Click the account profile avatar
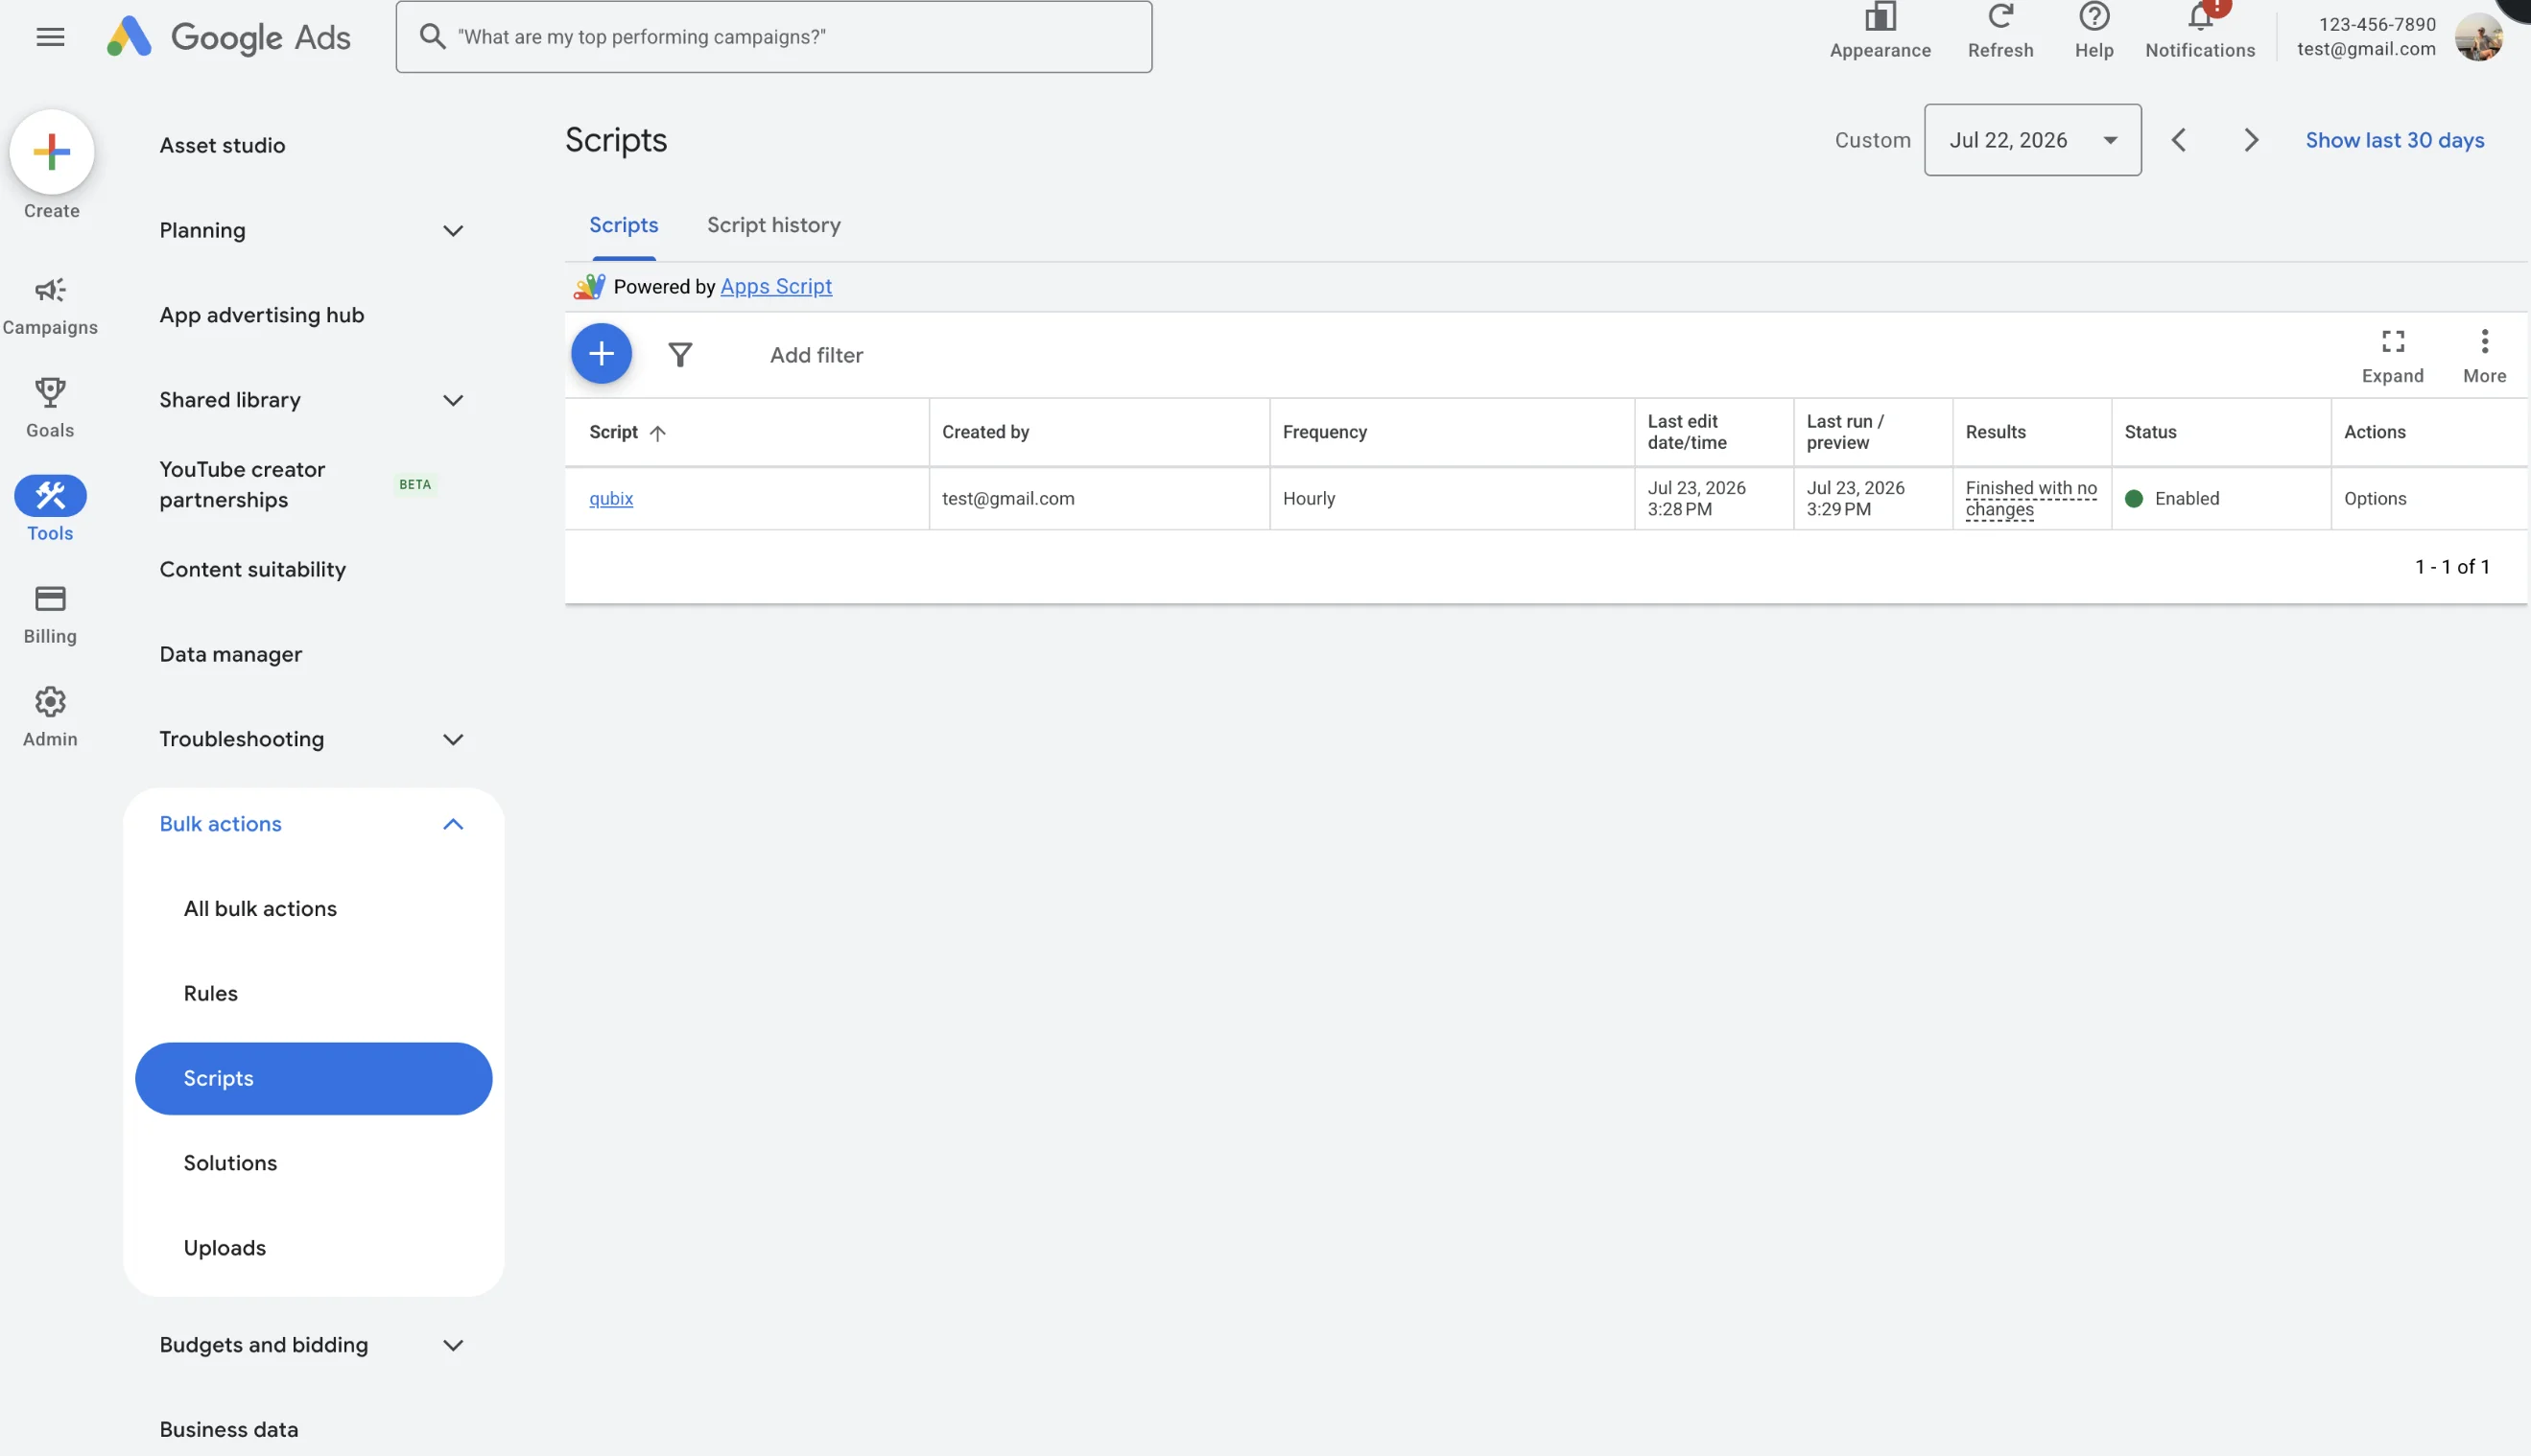Screen dimensions: 2531x1456 click(x=2478, y=37)
